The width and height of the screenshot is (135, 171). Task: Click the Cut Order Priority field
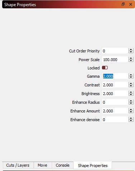(x=115, y=51)
